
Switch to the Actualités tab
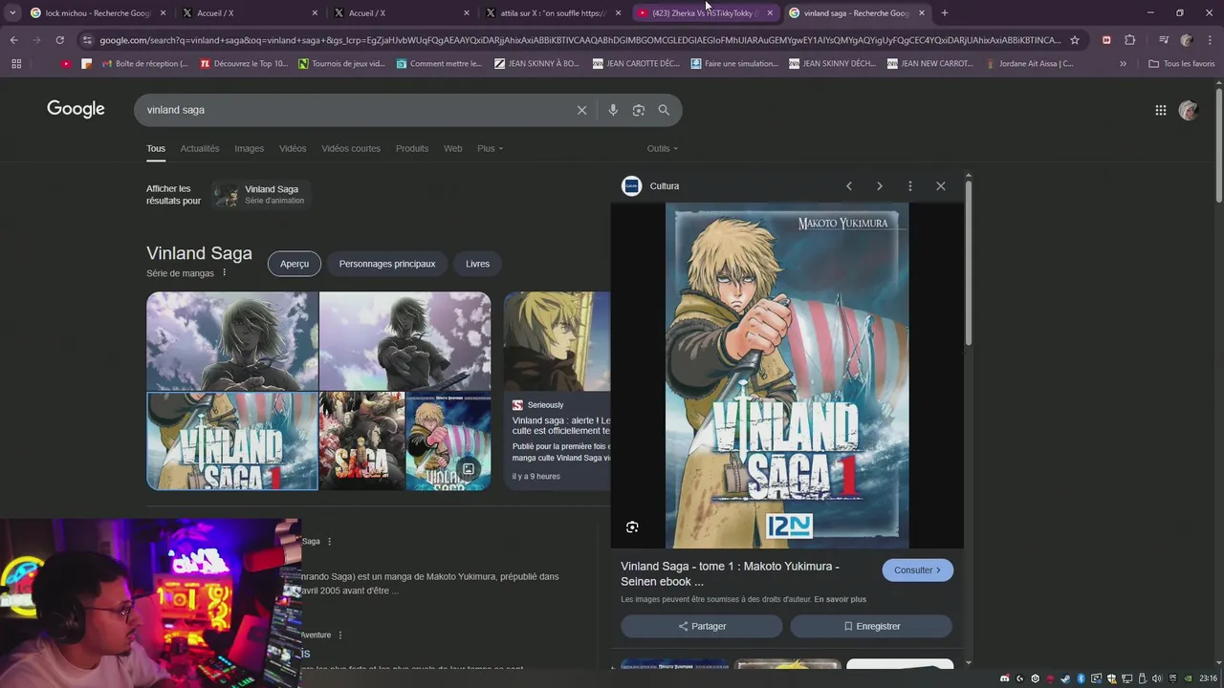200,149
